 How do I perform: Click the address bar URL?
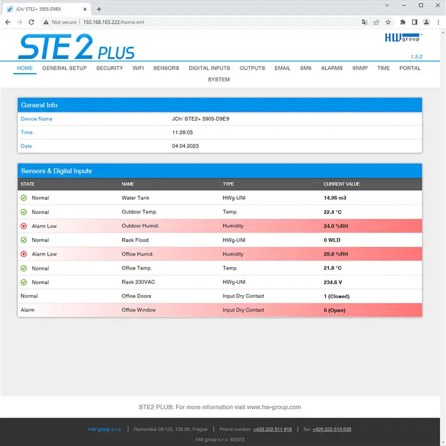114,22
